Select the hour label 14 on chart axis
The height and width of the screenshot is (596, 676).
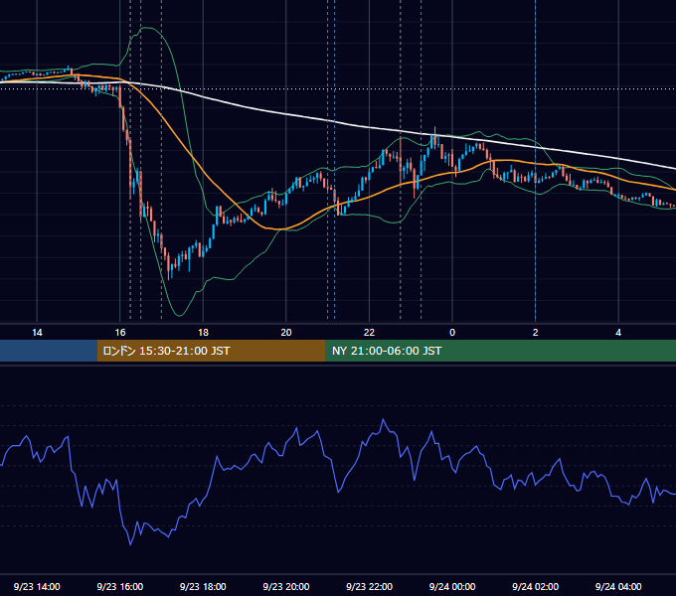tap(37, 333)
